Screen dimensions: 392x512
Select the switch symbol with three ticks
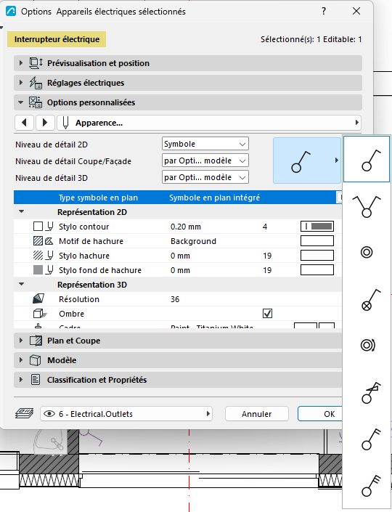(371, 486)
